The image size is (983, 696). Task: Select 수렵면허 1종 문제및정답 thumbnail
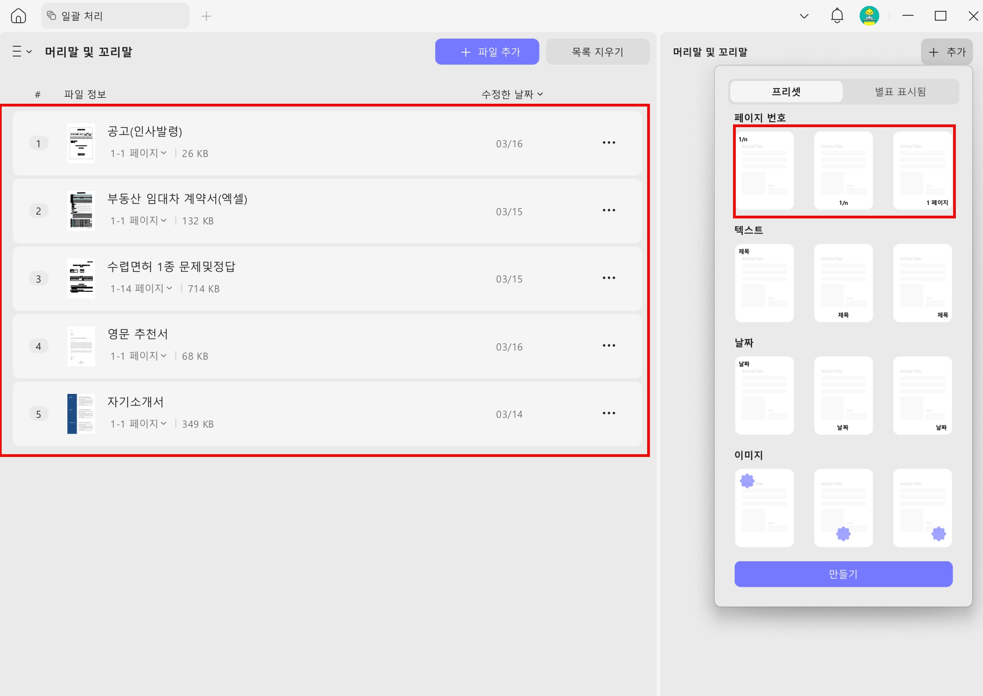click(x=81, y=278)
